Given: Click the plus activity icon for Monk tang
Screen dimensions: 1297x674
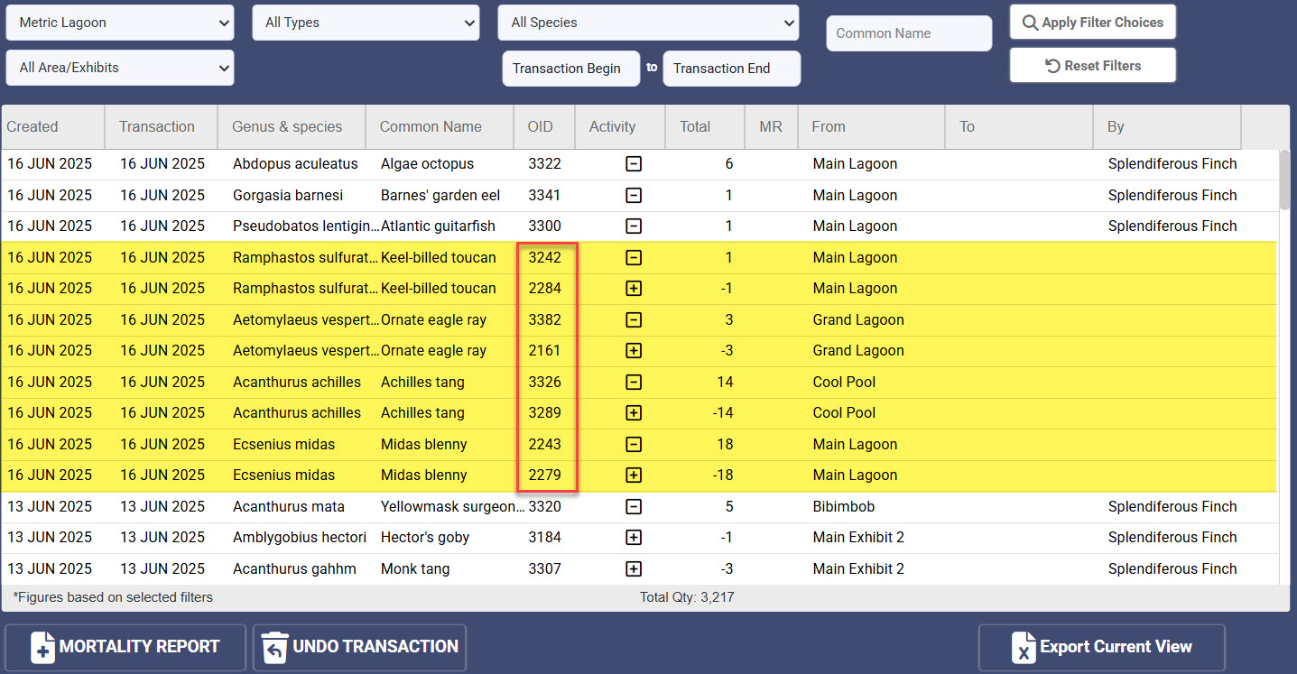Looking at the screenshot, I should [634, 568].
